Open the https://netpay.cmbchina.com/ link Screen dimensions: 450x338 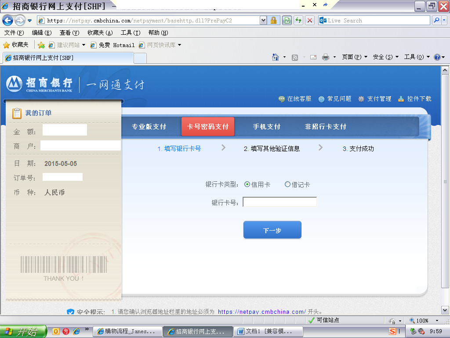tap(262, 312)
